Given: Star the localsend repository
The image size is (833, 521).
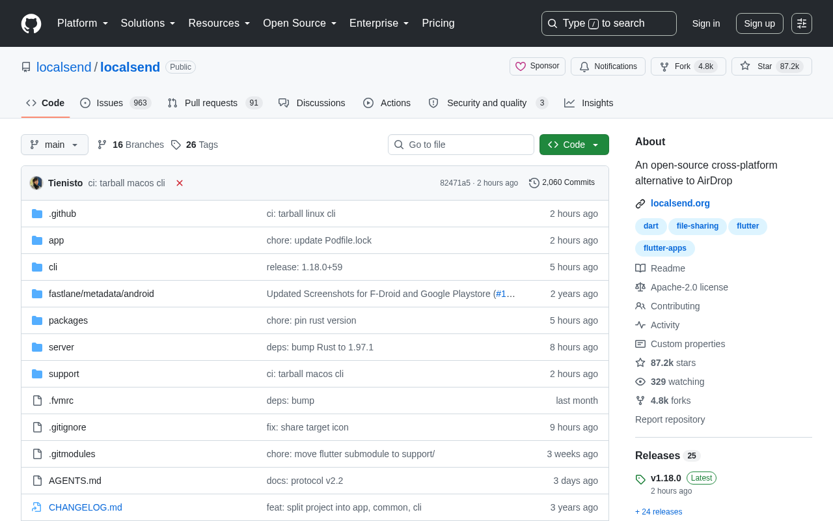Looking at the screenshot, I should coord(772,66).
